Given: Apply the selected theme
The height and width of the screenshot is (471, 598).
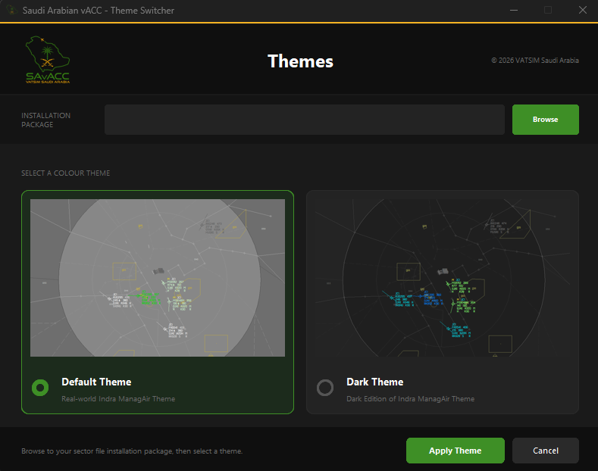Looking at the screenshot, I should [455, 451].
